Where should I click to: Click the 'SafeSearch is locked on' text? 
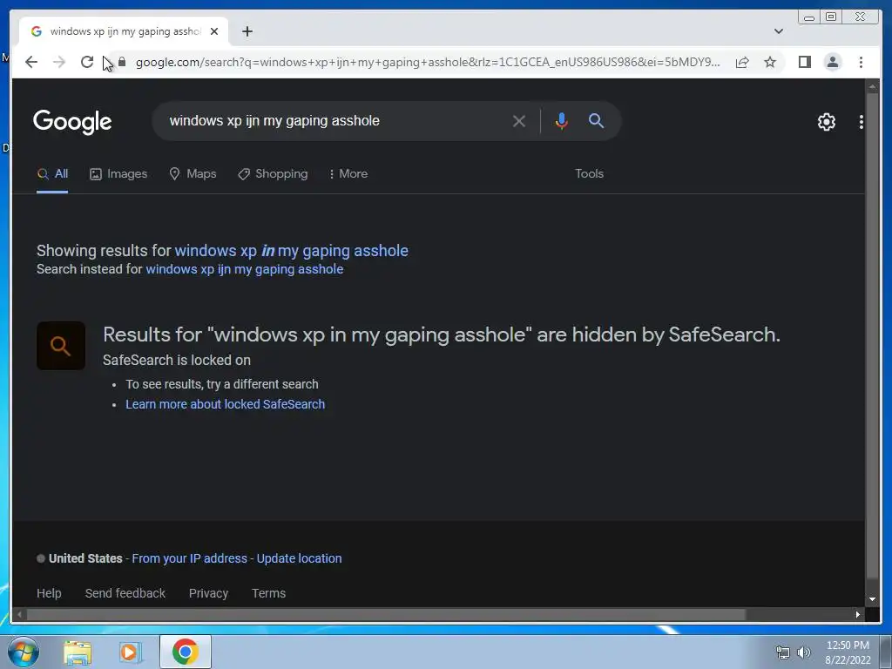point(177,361)
